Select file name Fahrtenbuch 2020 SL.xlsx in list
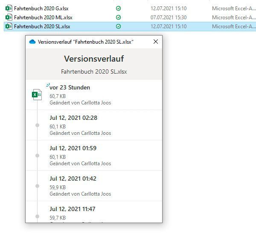The width and height of the screenshot is (256, 241). point(42,27)
